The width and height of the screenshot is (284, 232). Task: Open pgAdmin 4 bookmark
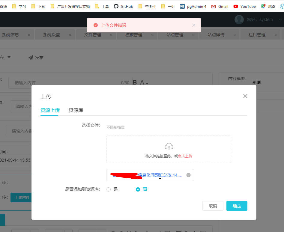click(x=193, y=6)
